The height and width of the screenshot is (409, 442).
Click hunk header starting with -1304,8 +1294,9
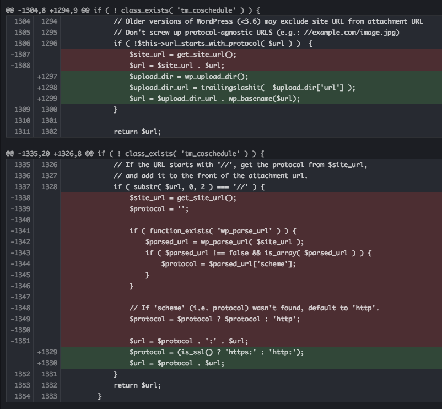pyautogui.click(x=133, y=10)
